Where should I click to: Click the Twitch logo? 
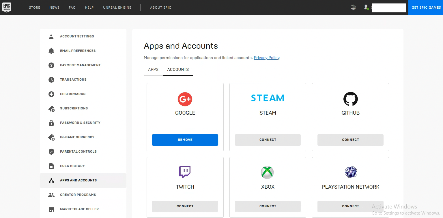click(185, 172)
